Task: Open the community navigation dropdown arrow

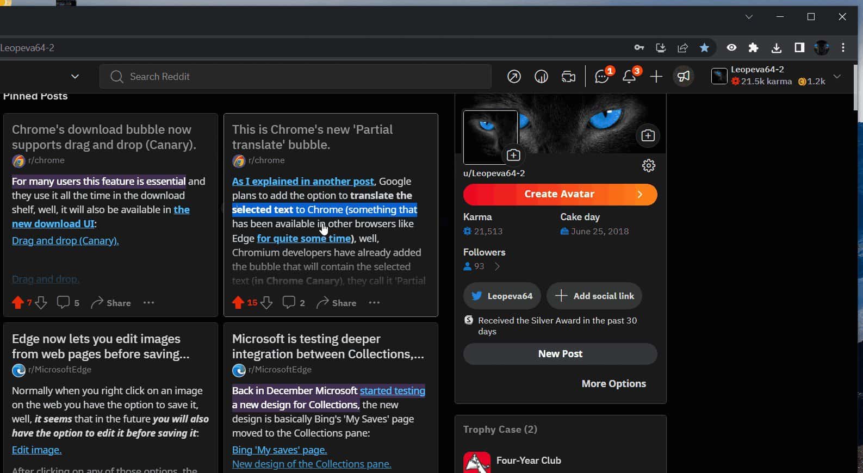Action: (x=75, y=77)
